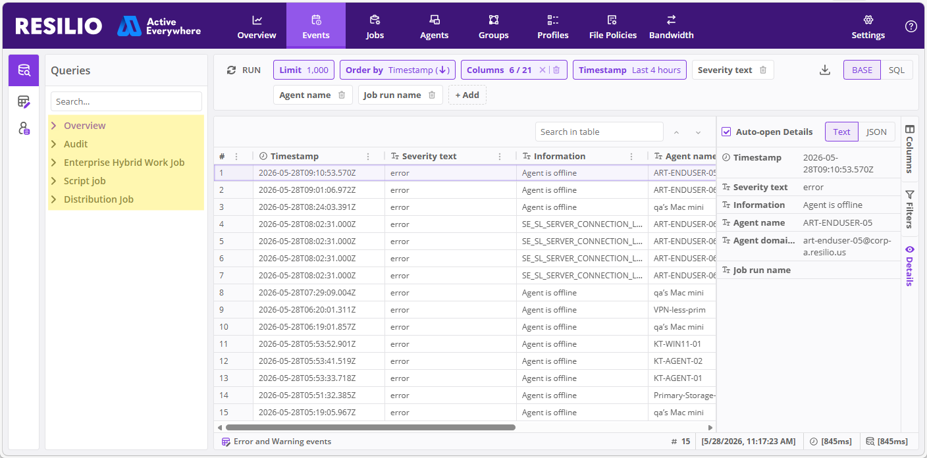Viewport: 927px width, 458px height.
Task: Select the query database sidebar icon
Action: pos(24,70)
